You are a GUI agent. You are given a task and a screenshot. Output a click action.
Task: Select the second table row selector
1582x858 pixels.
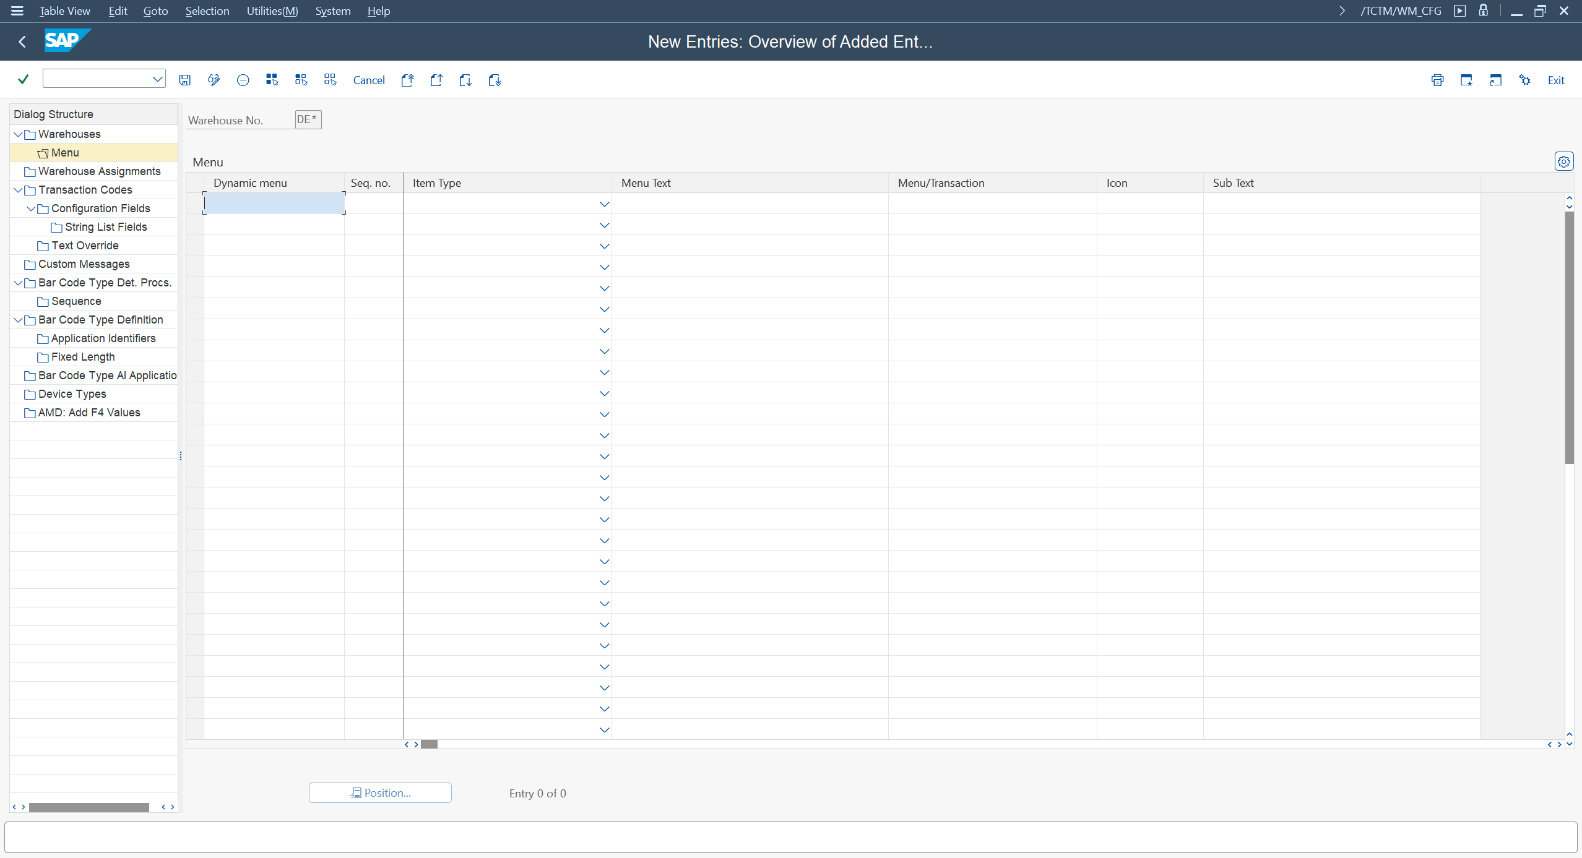click(195, 225)
